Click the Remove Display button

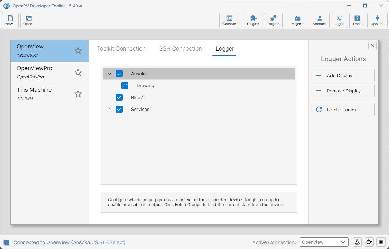(x=343, y=91)
